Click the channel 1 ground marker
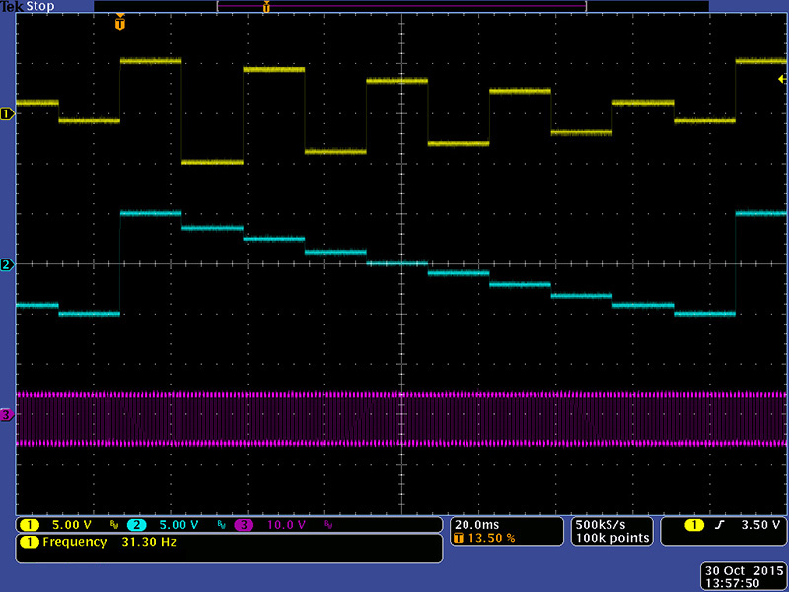 (x=7, y=113)
